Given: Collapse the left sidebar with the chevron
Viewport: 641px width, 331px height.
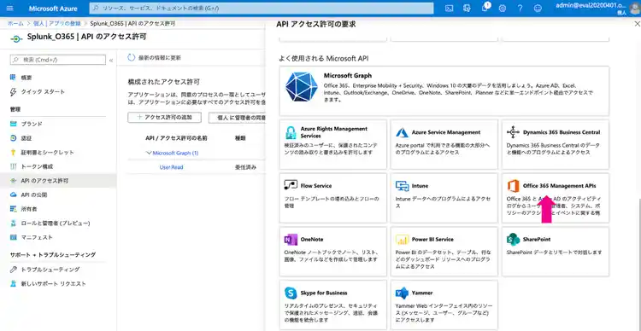Looking at the screenshot, I should click(111, 61).
